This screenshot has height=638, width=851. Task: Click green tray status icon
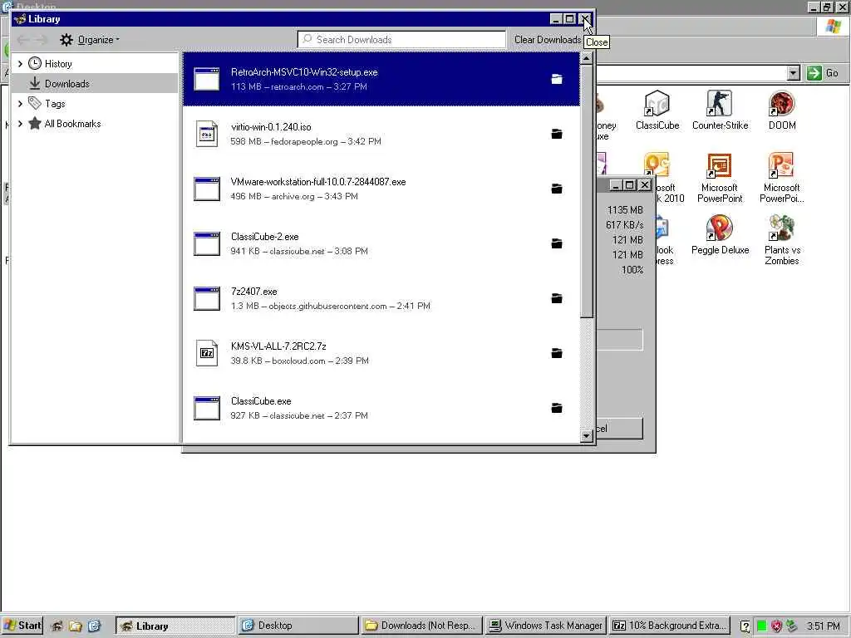(761, 626)
